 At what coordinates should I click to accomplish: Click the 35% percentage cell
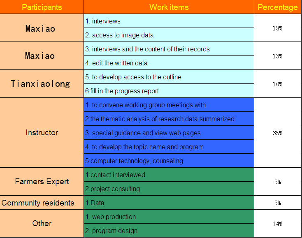[278, 132]
